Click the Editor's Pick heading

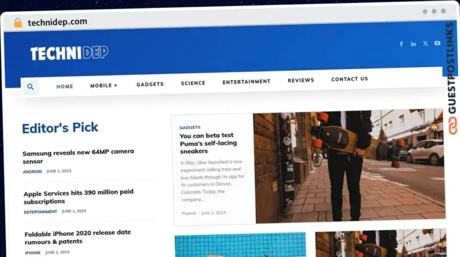coord(60,128)
